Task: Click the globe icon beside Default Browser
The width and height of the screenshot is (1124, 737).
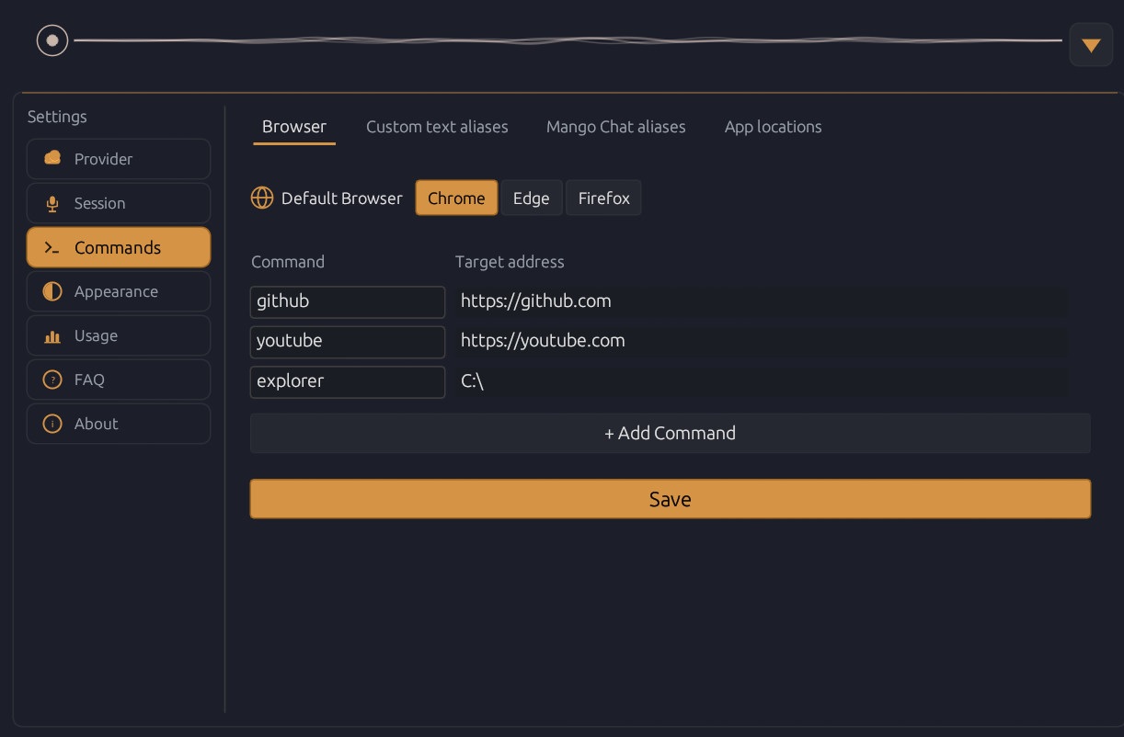Action: click(x=262, y=198)
